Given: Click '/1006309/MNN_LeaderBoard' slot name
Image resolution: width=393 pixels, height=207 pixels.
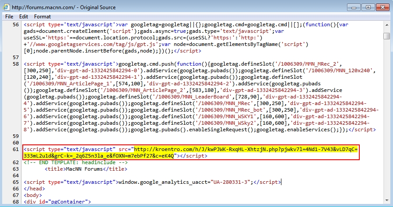Looking at the screenshot, I should tap(192, 97).
